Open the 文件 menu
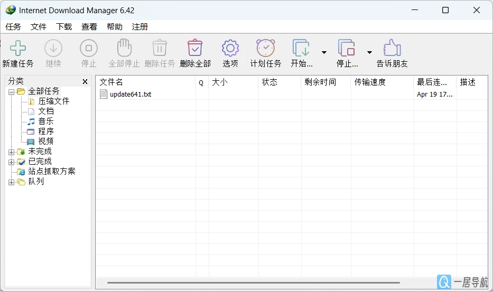 coord(39,27)
